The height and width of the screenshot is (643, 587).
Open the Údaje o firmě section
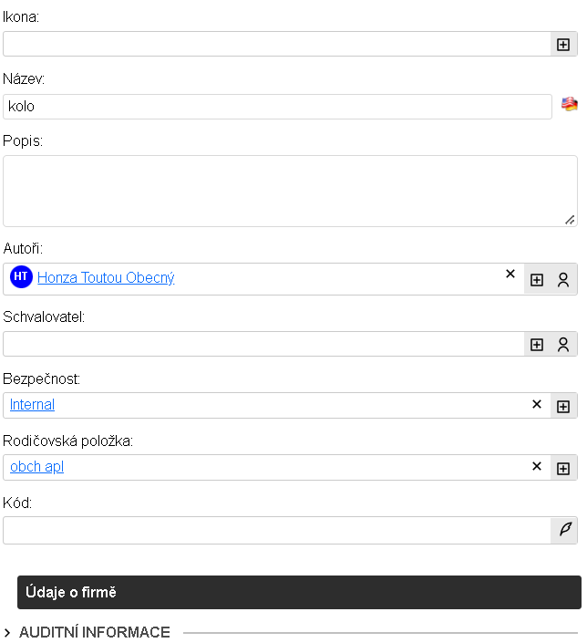click(298, 592)
